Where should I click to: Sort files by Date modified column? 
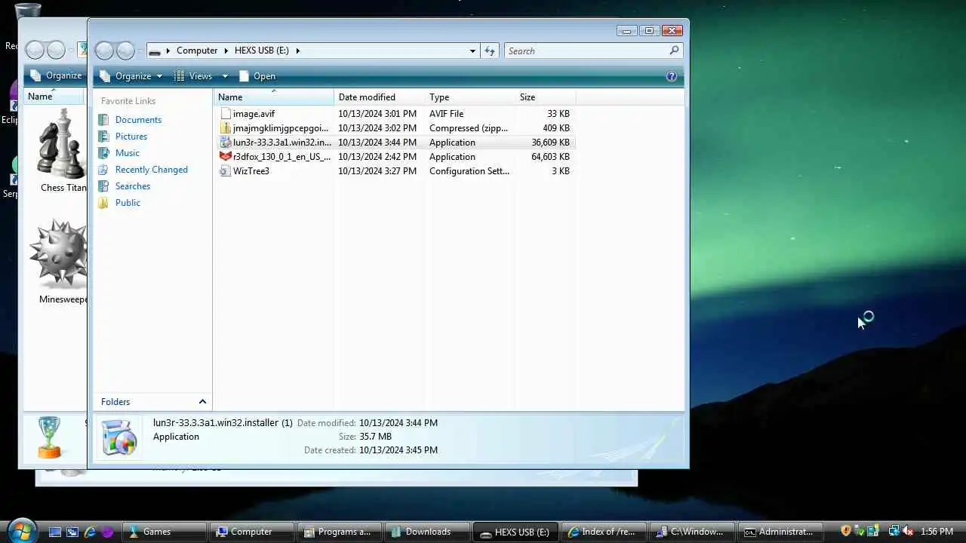[379, 97]
